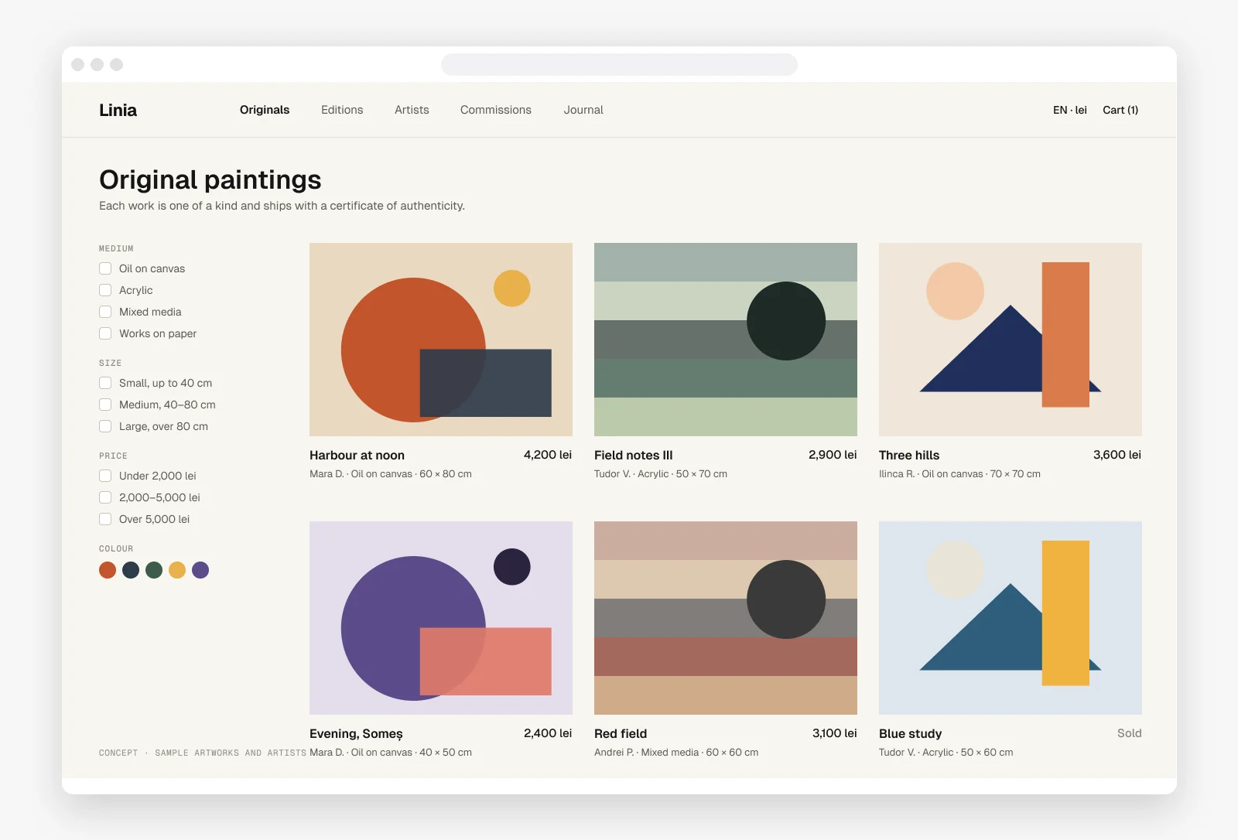
Task: Filter by orange-red colour swatch
Action: (x=108, y=570)
